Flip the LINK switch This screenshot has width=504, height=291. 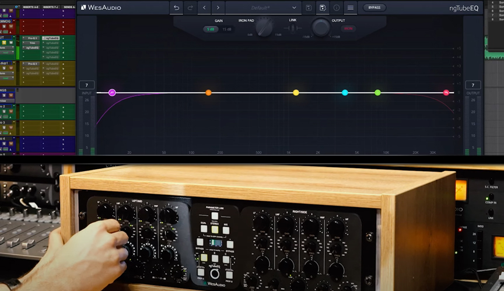292,29
